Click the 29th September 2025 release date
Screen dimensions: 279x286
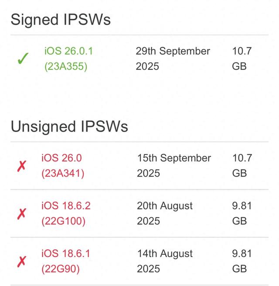pyautogui.click(x=173, y=59)
